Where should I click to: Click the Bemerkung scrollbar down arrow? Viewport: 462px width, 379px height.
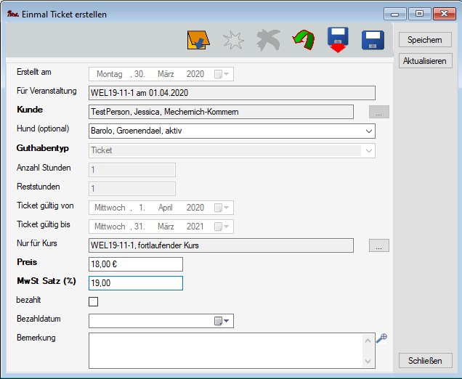point(369,361)
